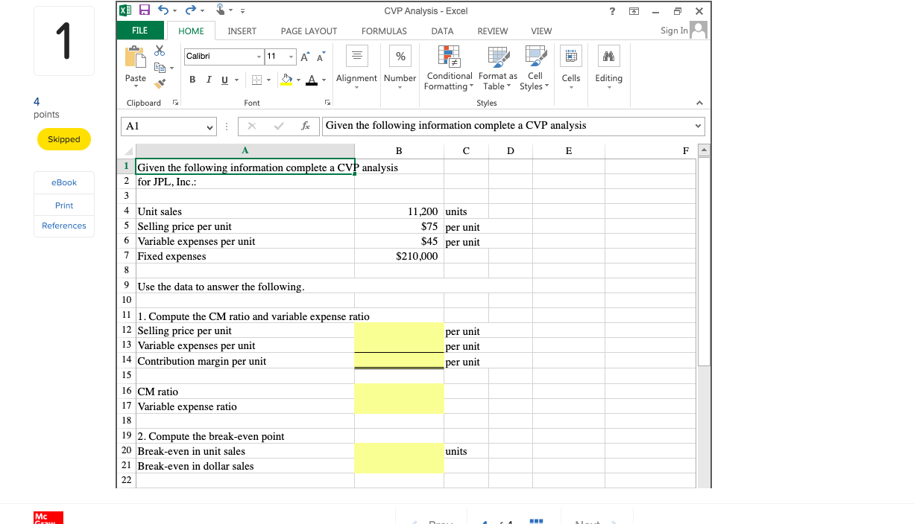Screen dimensions: 914x524
Task: Select cell B12 in the yellow highlighted area
Action: pyautogui.click(x=399, y=330)
